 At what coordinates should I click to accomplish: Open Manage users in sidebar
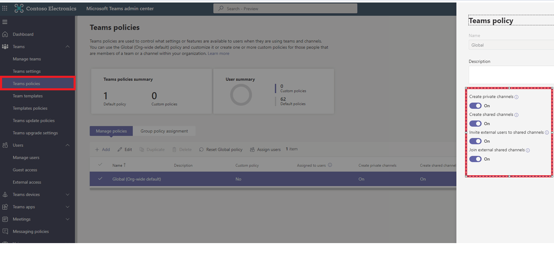(26, 158)
